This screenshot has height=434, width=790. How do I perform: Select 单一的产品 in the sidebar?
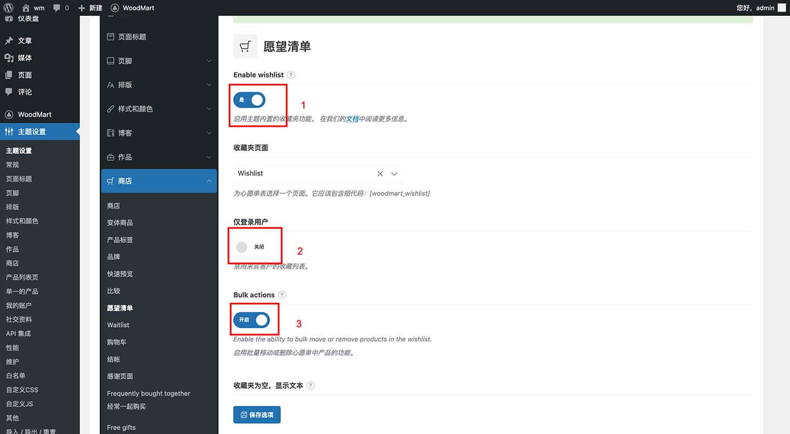pyautogui.click(x=22, y=291)
